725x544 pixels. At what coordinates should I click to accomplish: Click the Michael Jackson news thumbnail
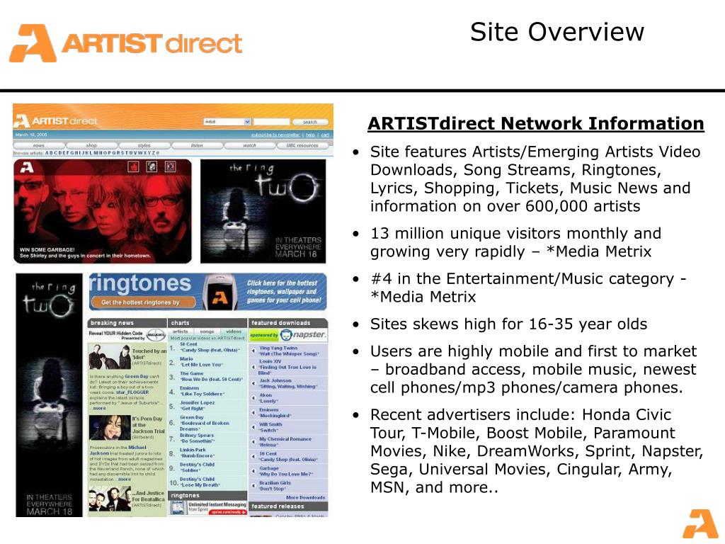(110, 427)
